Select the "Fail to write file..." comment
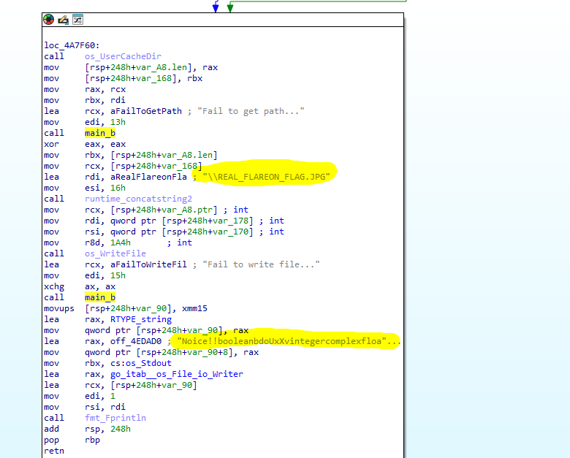570x458 pixels. [x=261, y=264]
